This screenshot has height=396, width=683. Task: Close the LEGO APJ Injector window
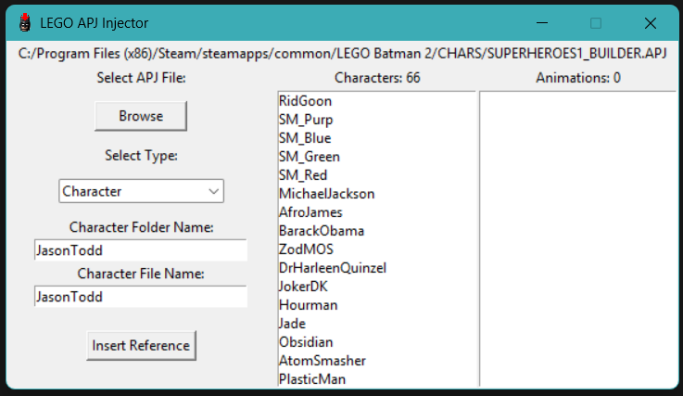[x=651, y=22]
